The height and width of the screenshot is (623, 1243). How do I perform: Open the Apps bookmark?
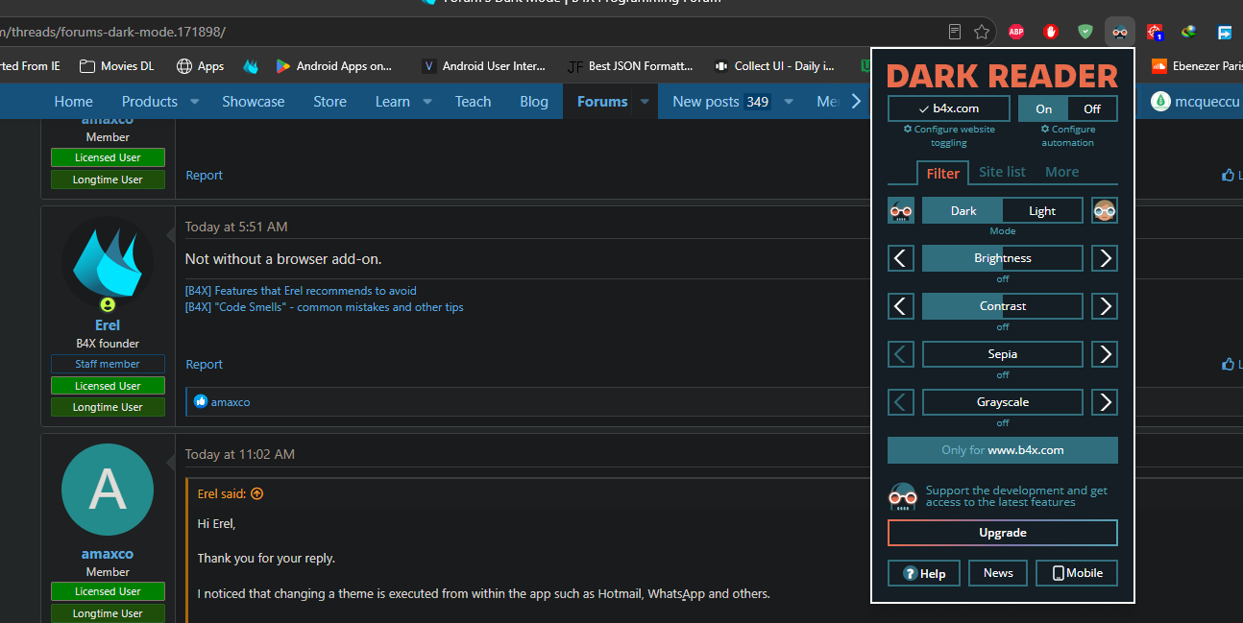tap(200, 66)
